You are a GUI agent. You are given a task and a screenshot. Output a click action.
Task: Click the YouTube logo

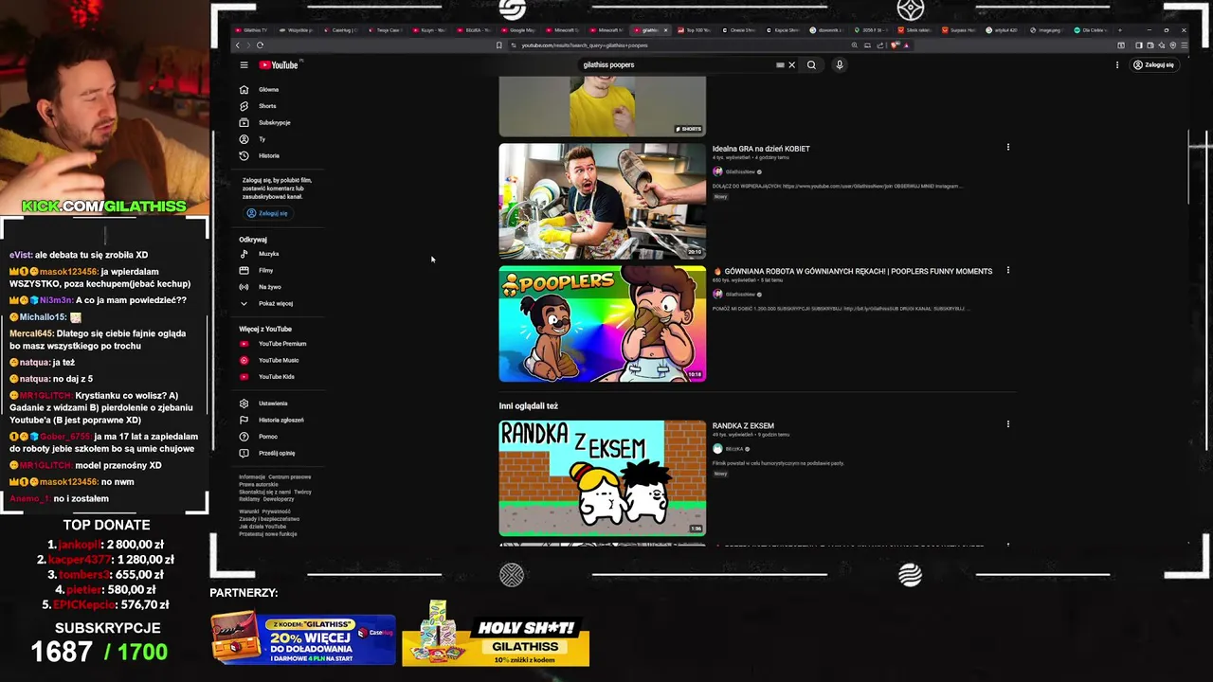pos(280,65)
